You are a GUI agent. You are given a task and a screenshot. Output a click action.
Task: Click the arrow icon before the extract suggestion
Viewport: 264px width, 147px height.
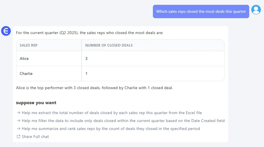(18, 113)
